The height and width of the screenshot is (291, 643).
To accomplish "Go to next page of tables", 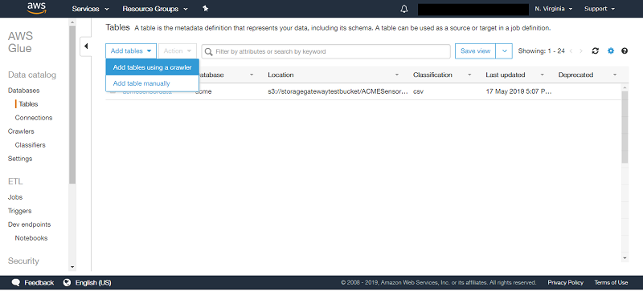I will (580, 51).
